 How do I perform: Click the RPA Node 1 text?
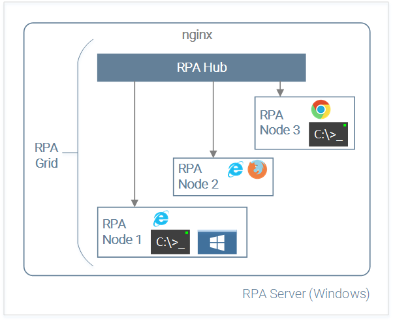click(122, 232)
